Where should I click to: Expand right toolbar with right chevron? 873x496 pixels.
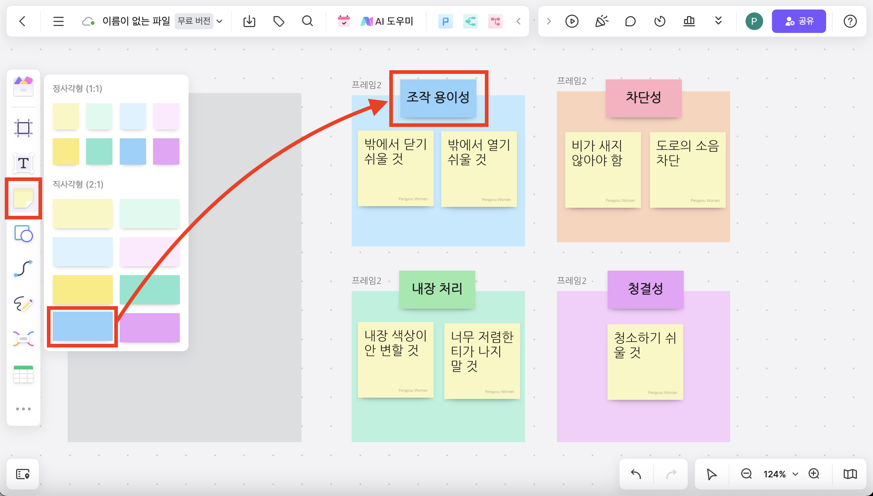click(x=549, y=21)
